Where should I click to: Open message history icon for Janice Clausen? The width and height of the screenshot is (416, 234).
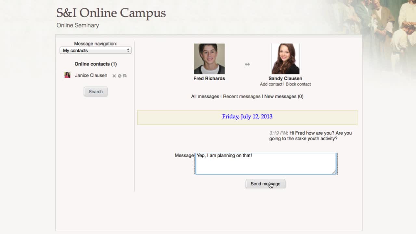pos(125,76)
